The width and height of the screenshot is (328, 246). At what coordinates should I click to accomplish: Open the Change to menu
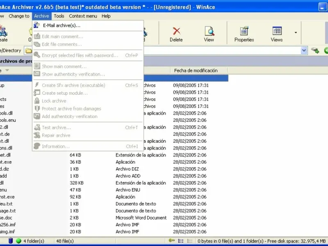pos(19,16)
